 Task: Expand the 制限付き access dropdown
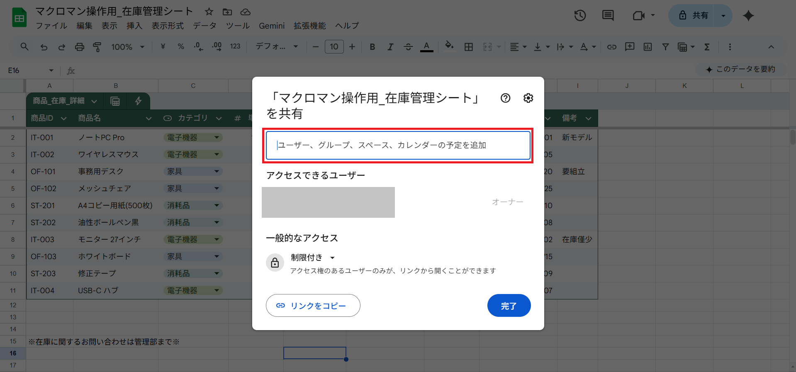313,258
